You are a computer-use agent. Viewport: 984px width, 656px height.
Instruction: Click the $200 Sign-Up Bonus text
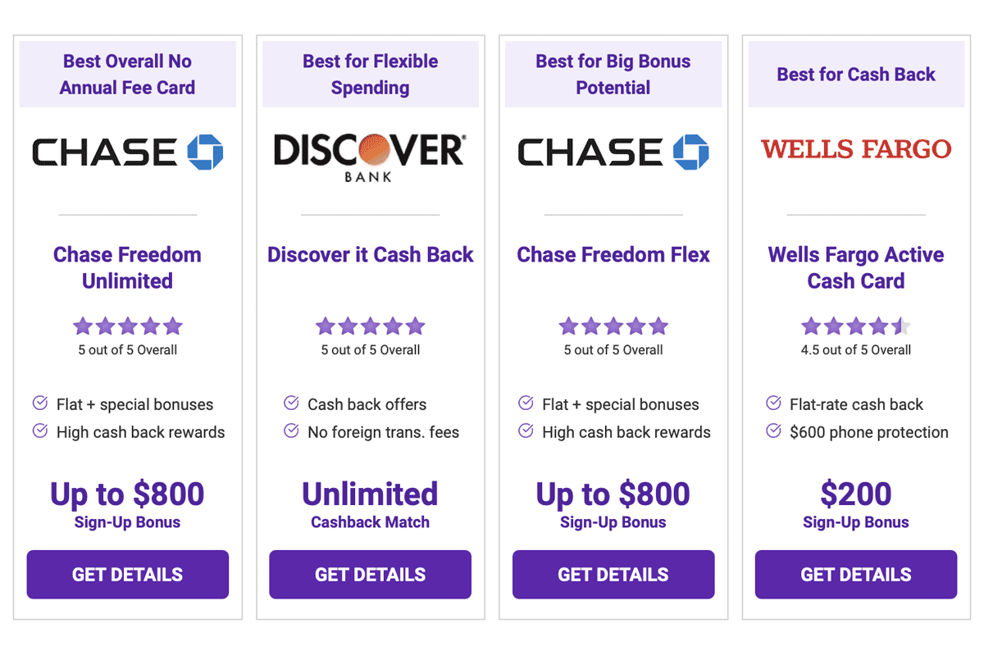tap(856, 503)
